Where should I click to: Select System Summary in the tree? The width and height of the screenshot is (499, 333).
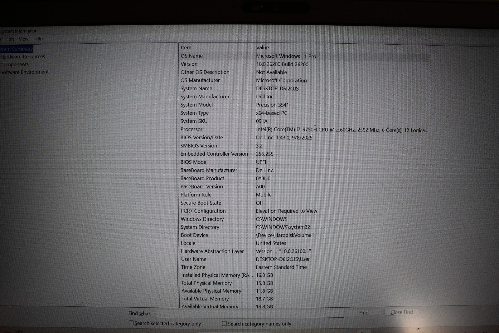(16, 49)
